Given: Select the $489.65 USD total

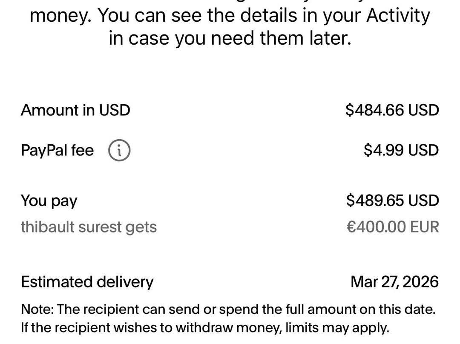Looking at the screenshot, I should [x=392, y=201].
